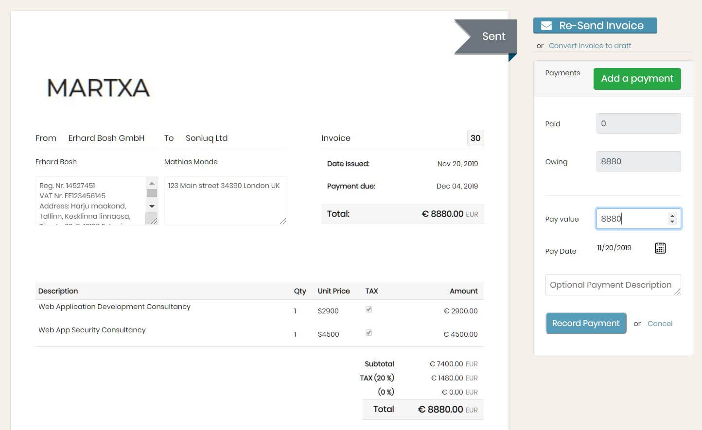
Task: Click the (0 %) tax value 0.00 EUR
Action: point(460,392)
